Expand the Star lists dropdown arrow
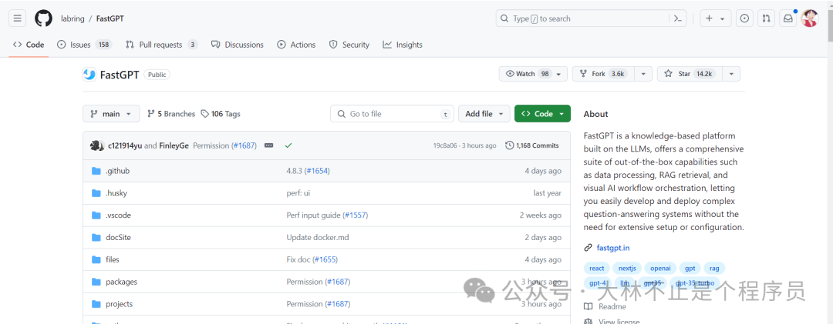Screen dimensions: 833x324 point(732,74)
